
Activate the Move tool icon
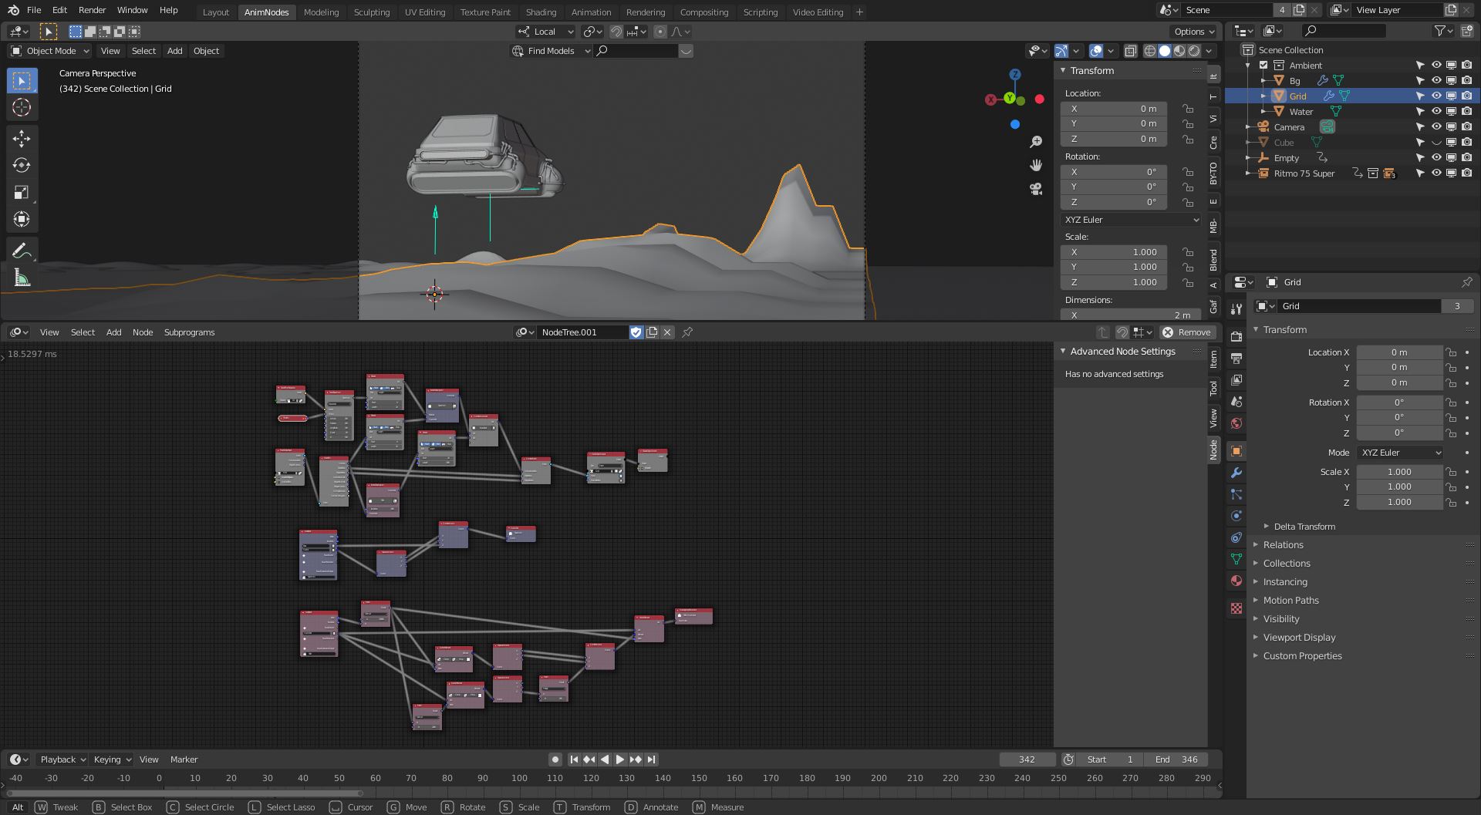coord(22,138)
